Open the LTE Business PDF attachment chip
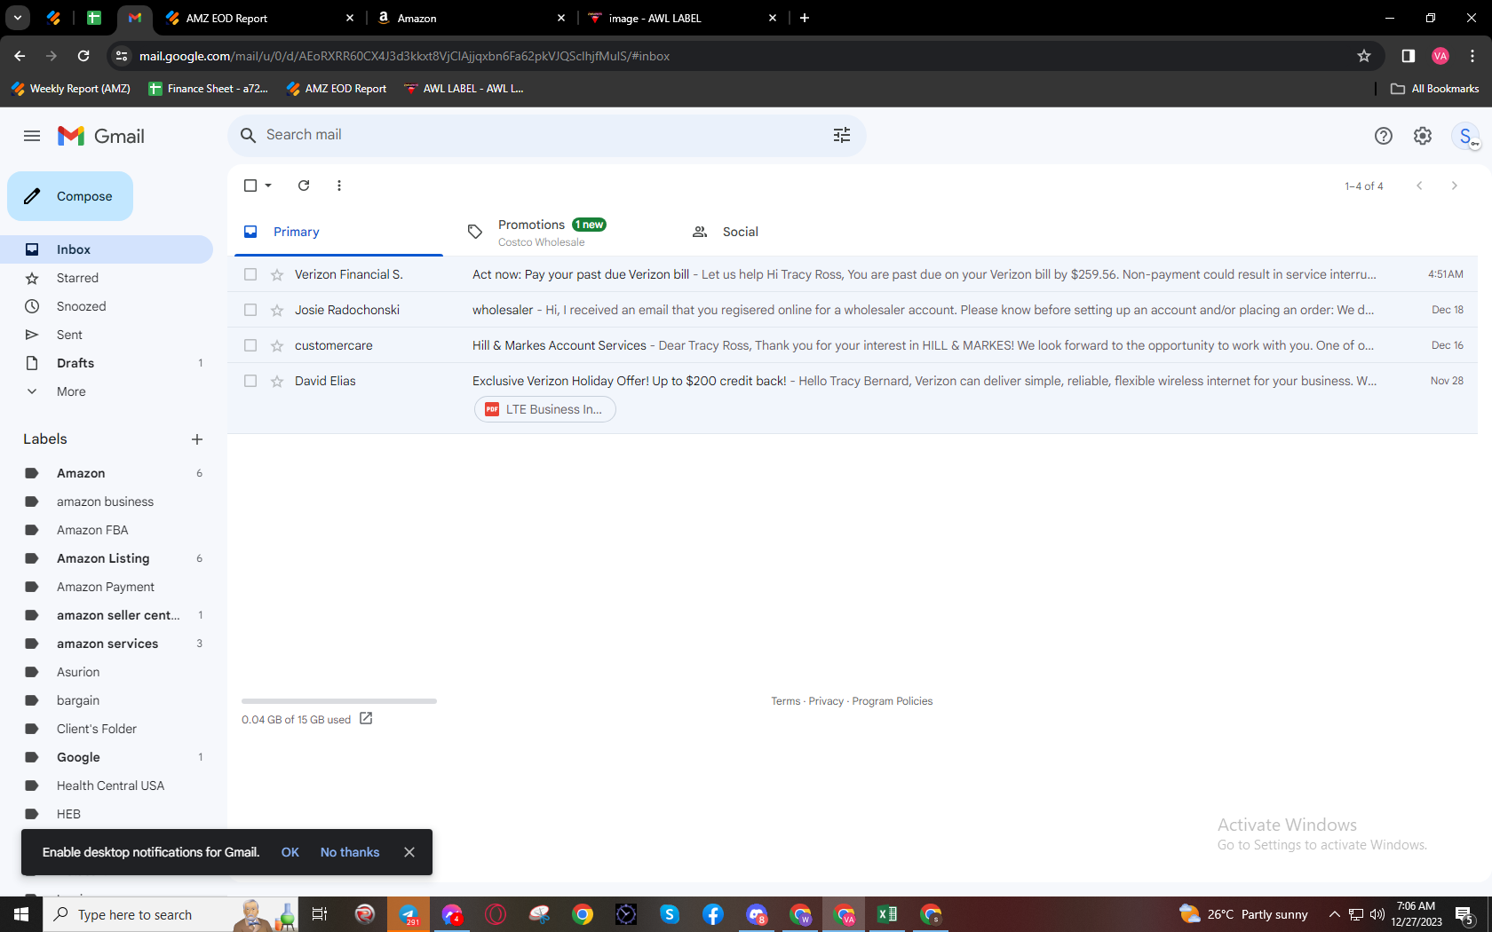 coord(544,409)
